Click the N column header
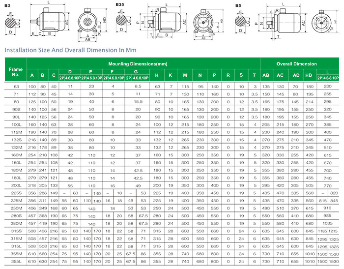The width and height of the screenshot is (344, 269). click(200, 75)
